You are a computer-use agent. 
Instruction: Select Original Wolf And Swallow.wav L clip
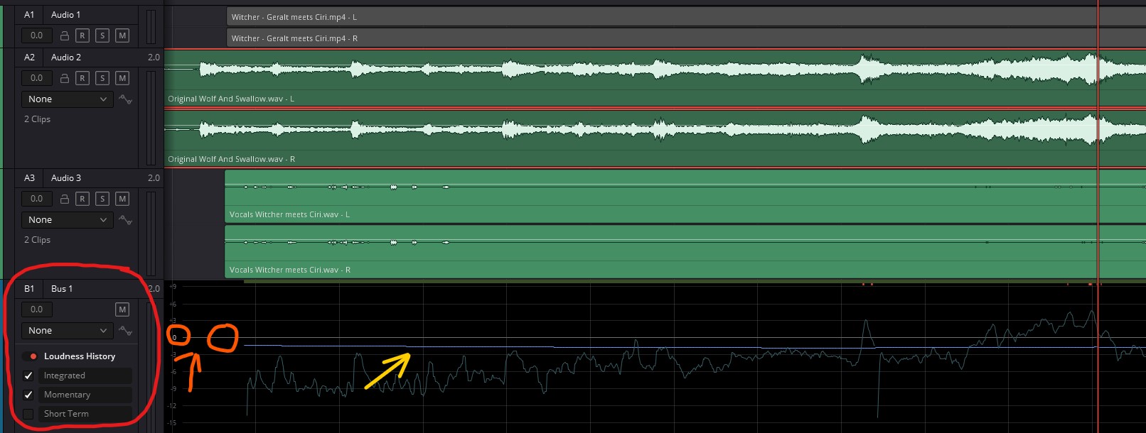click(654, 77)
